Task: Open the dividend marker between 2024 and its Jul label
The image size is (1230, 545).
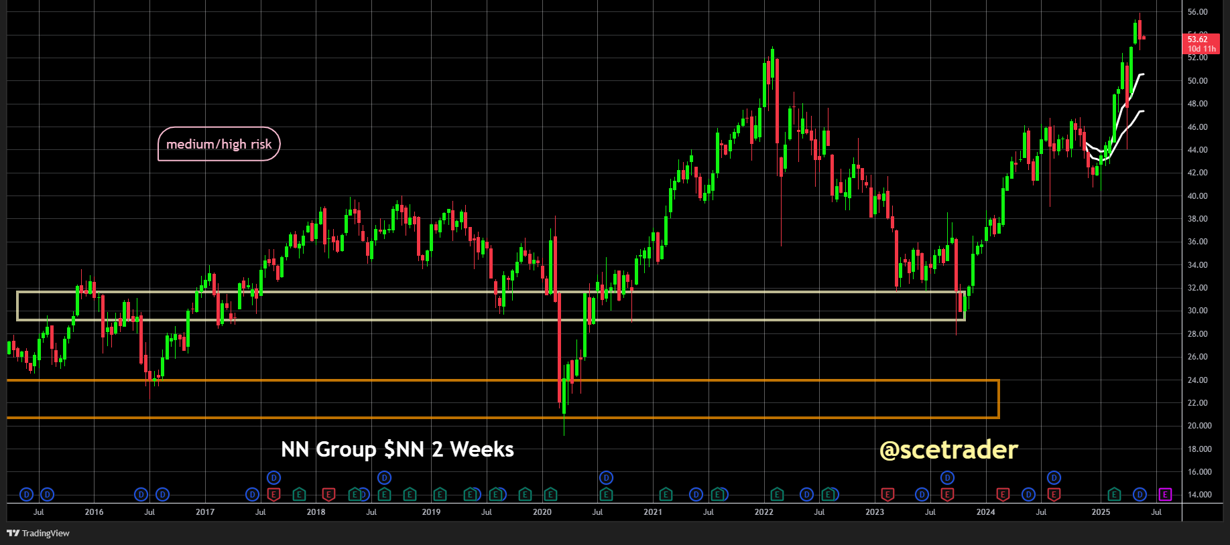Action: 1028,495
